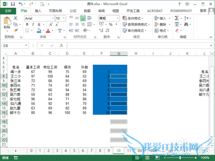Collapse the ribbon
Viewport: 215px width, 161px height.
211,37
